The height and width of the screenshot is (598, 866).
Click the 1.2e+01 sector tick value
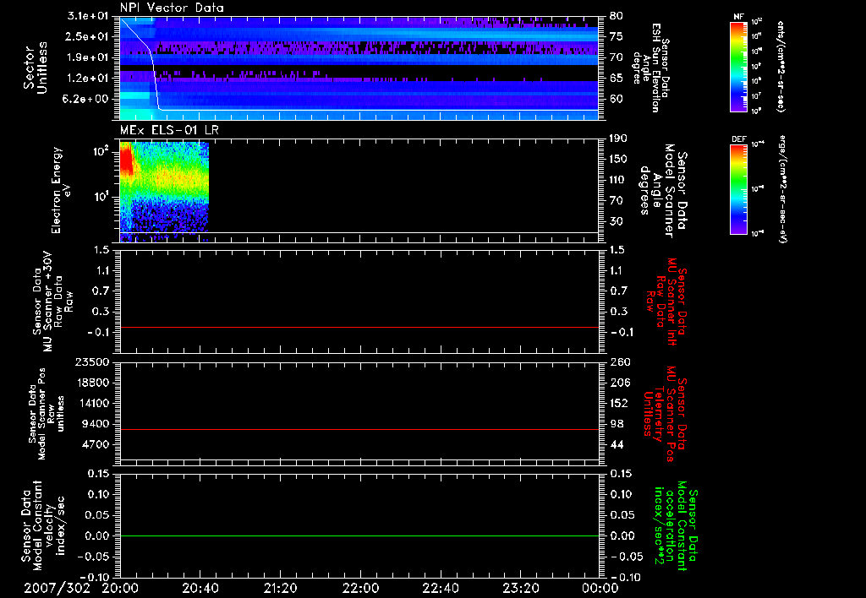pos(87,79)
